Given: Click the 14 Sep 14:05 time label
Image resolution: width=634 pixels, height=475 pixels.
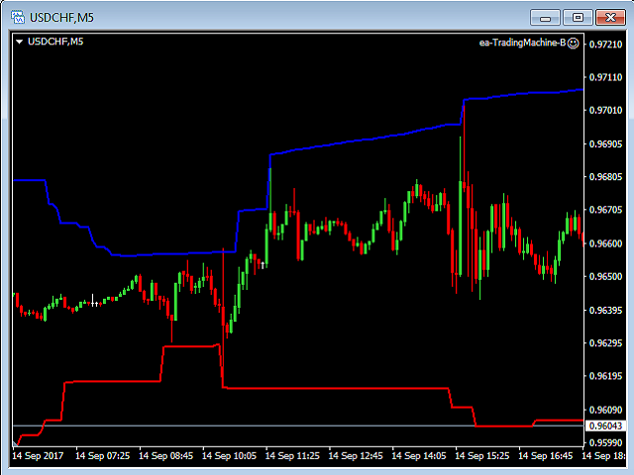Looking at the screenshot, I should coord(419,456).
